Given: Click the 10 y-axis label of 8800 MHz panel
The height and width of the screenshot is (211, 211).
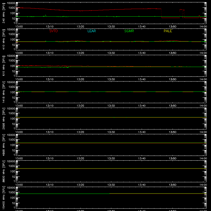Looking at the screenshot, I should click(x=13, y=177).
